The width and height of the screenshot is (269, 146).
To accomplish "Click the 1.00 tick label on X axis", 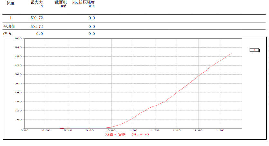I will (133, 131).
